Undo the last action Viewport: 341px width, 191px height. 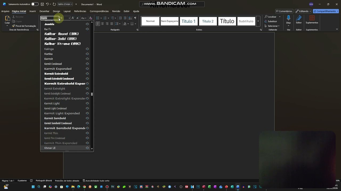(47, 4)
